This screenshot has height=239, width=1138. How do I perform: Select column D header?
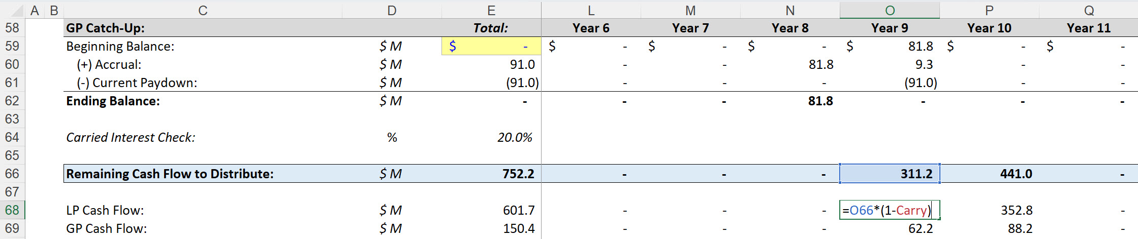(x=392, y=10)
